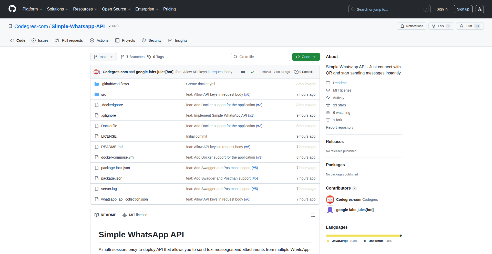This screenshot has width=492, height=254.
Task: Expand the green Code dropdown
Action: click(306, 57)
